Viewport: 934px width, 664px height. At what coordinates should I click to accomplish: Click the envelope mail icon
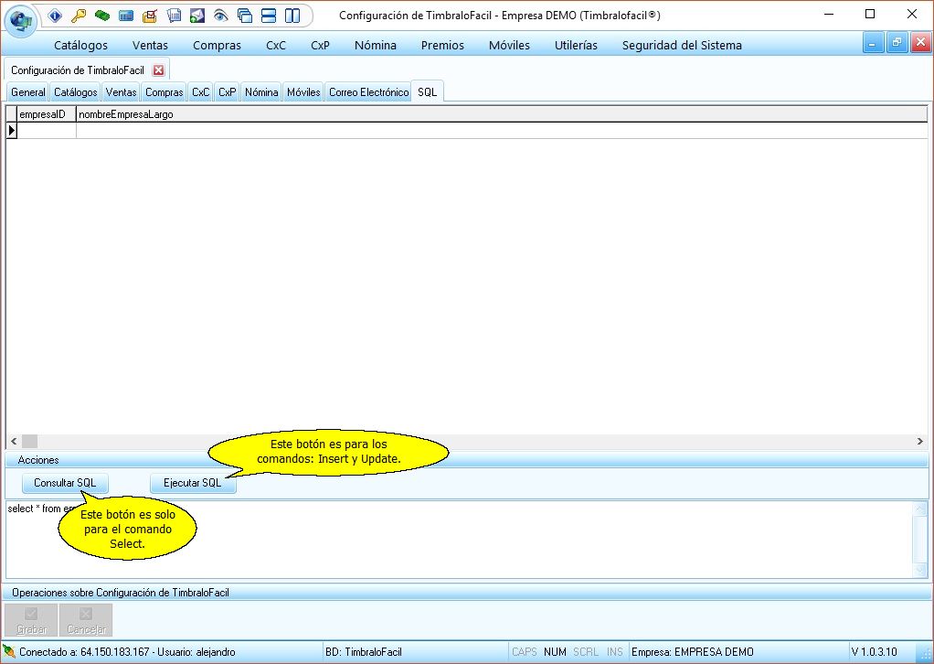(197, 16)
